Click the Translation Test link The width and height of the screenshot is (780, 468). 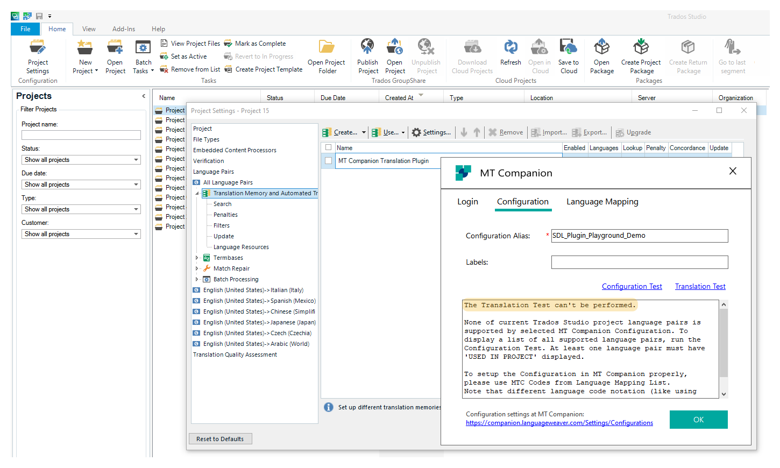coord(700,286)
